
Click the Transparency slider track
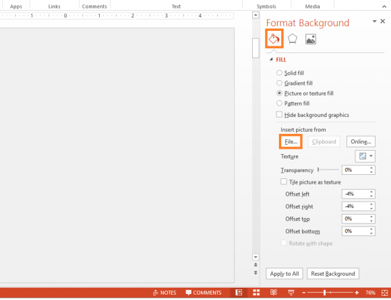[328, 170]
